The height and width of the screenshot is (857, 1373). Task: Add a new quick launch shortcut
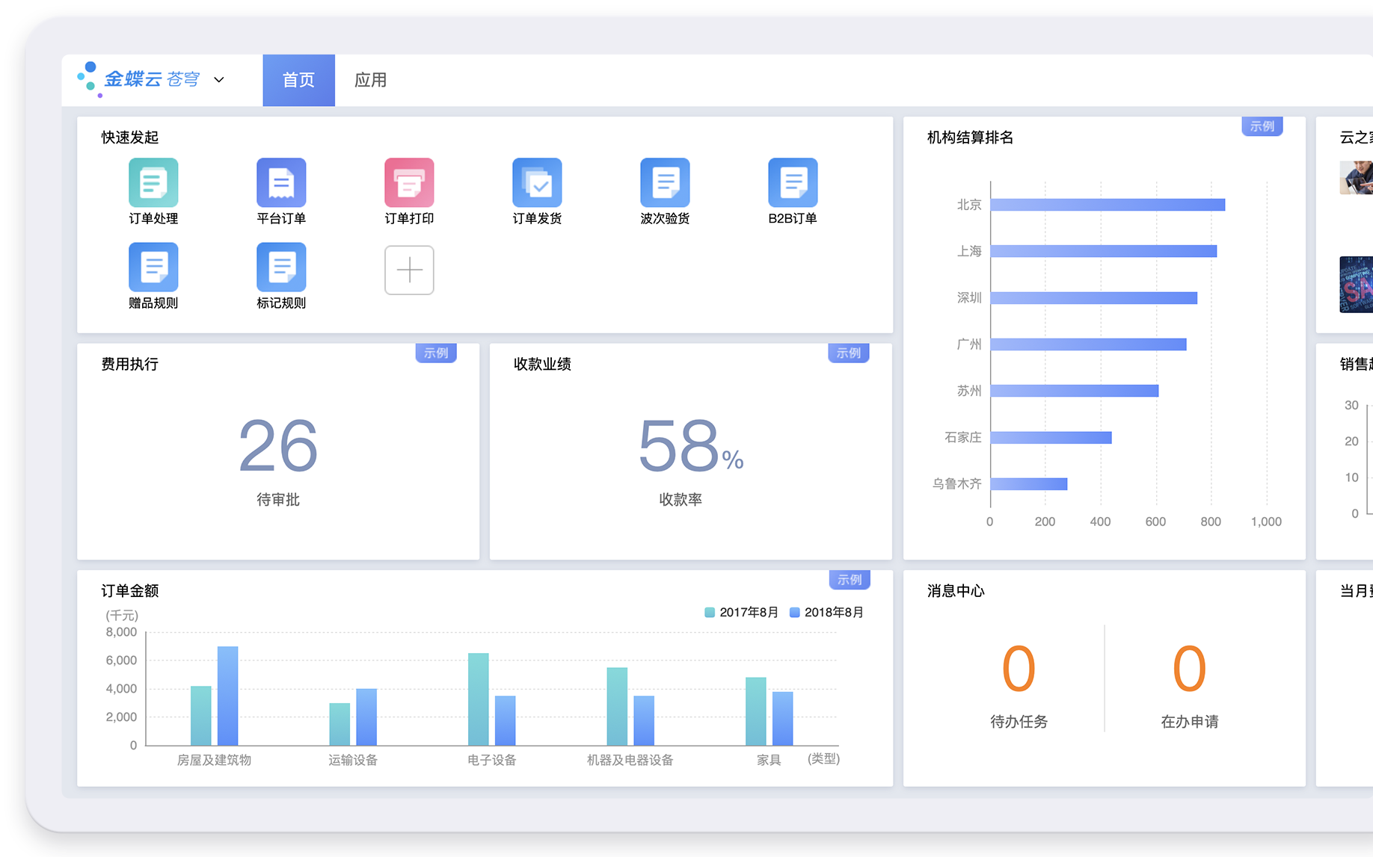click(409, 270)
